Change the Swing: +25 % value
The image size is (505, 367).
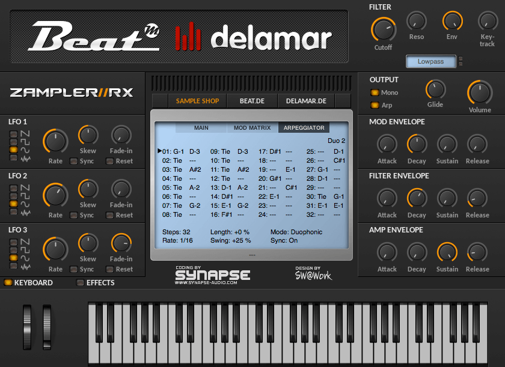(231, 240)
